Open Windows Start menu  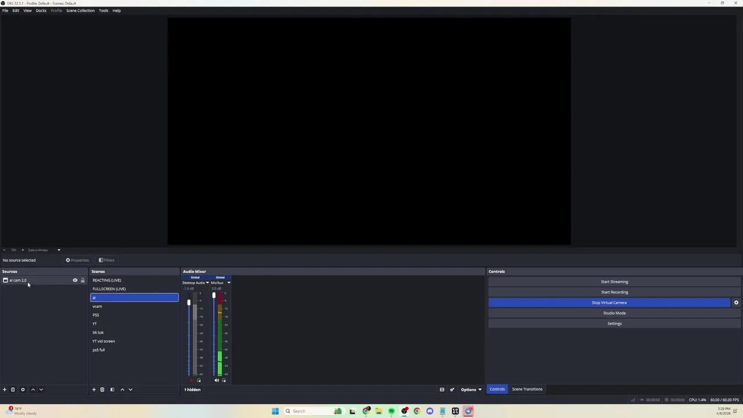[275, 411]
